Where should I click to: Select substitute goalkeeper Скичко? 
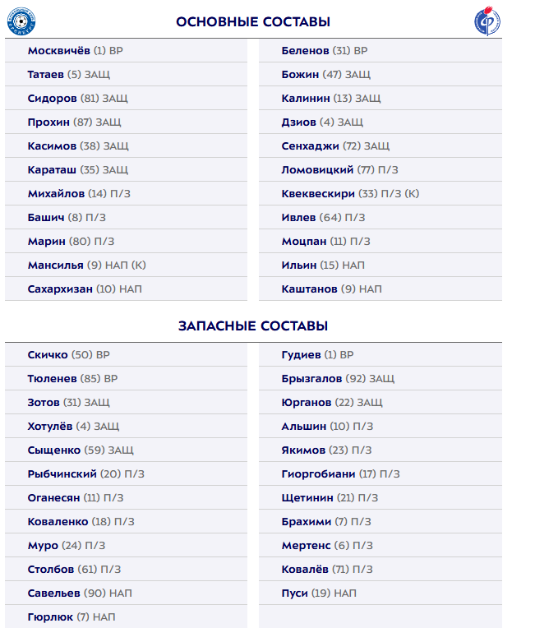coord(68,355)
